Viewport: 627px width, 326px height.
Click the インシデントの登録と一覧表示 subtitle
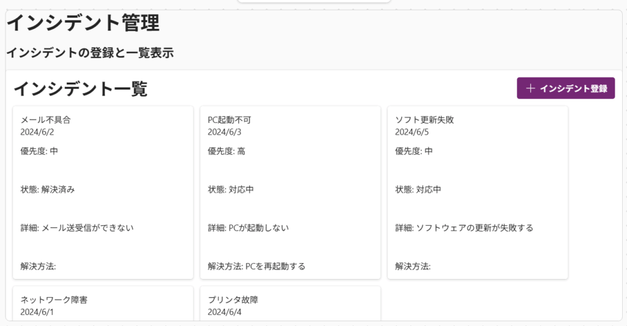tap(90, 53)
